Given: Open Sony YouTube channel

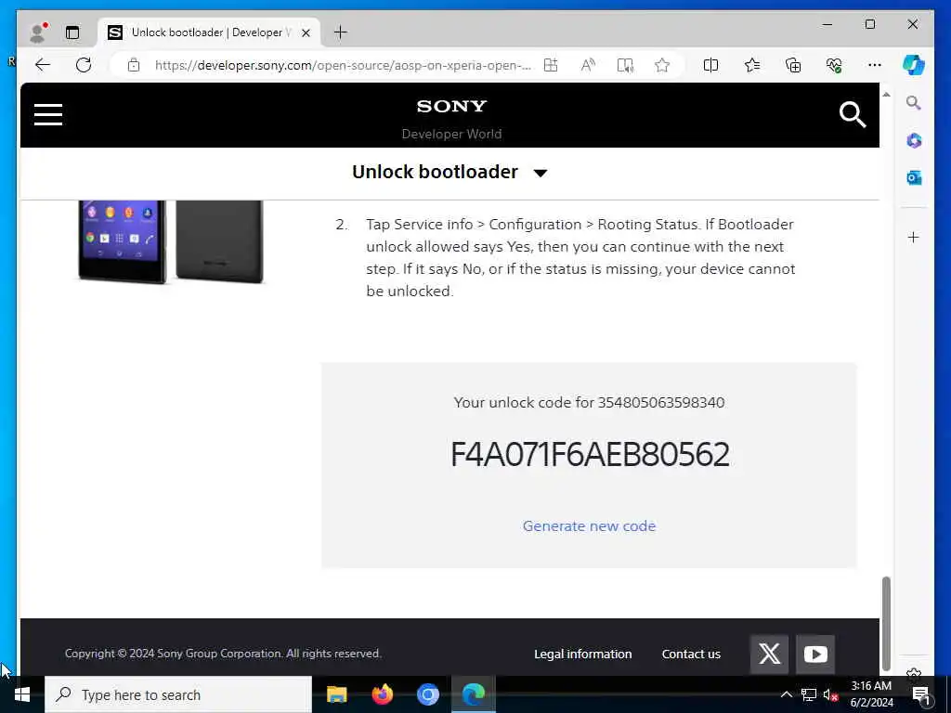Looking at the screenshot, I should pos(815,655).
